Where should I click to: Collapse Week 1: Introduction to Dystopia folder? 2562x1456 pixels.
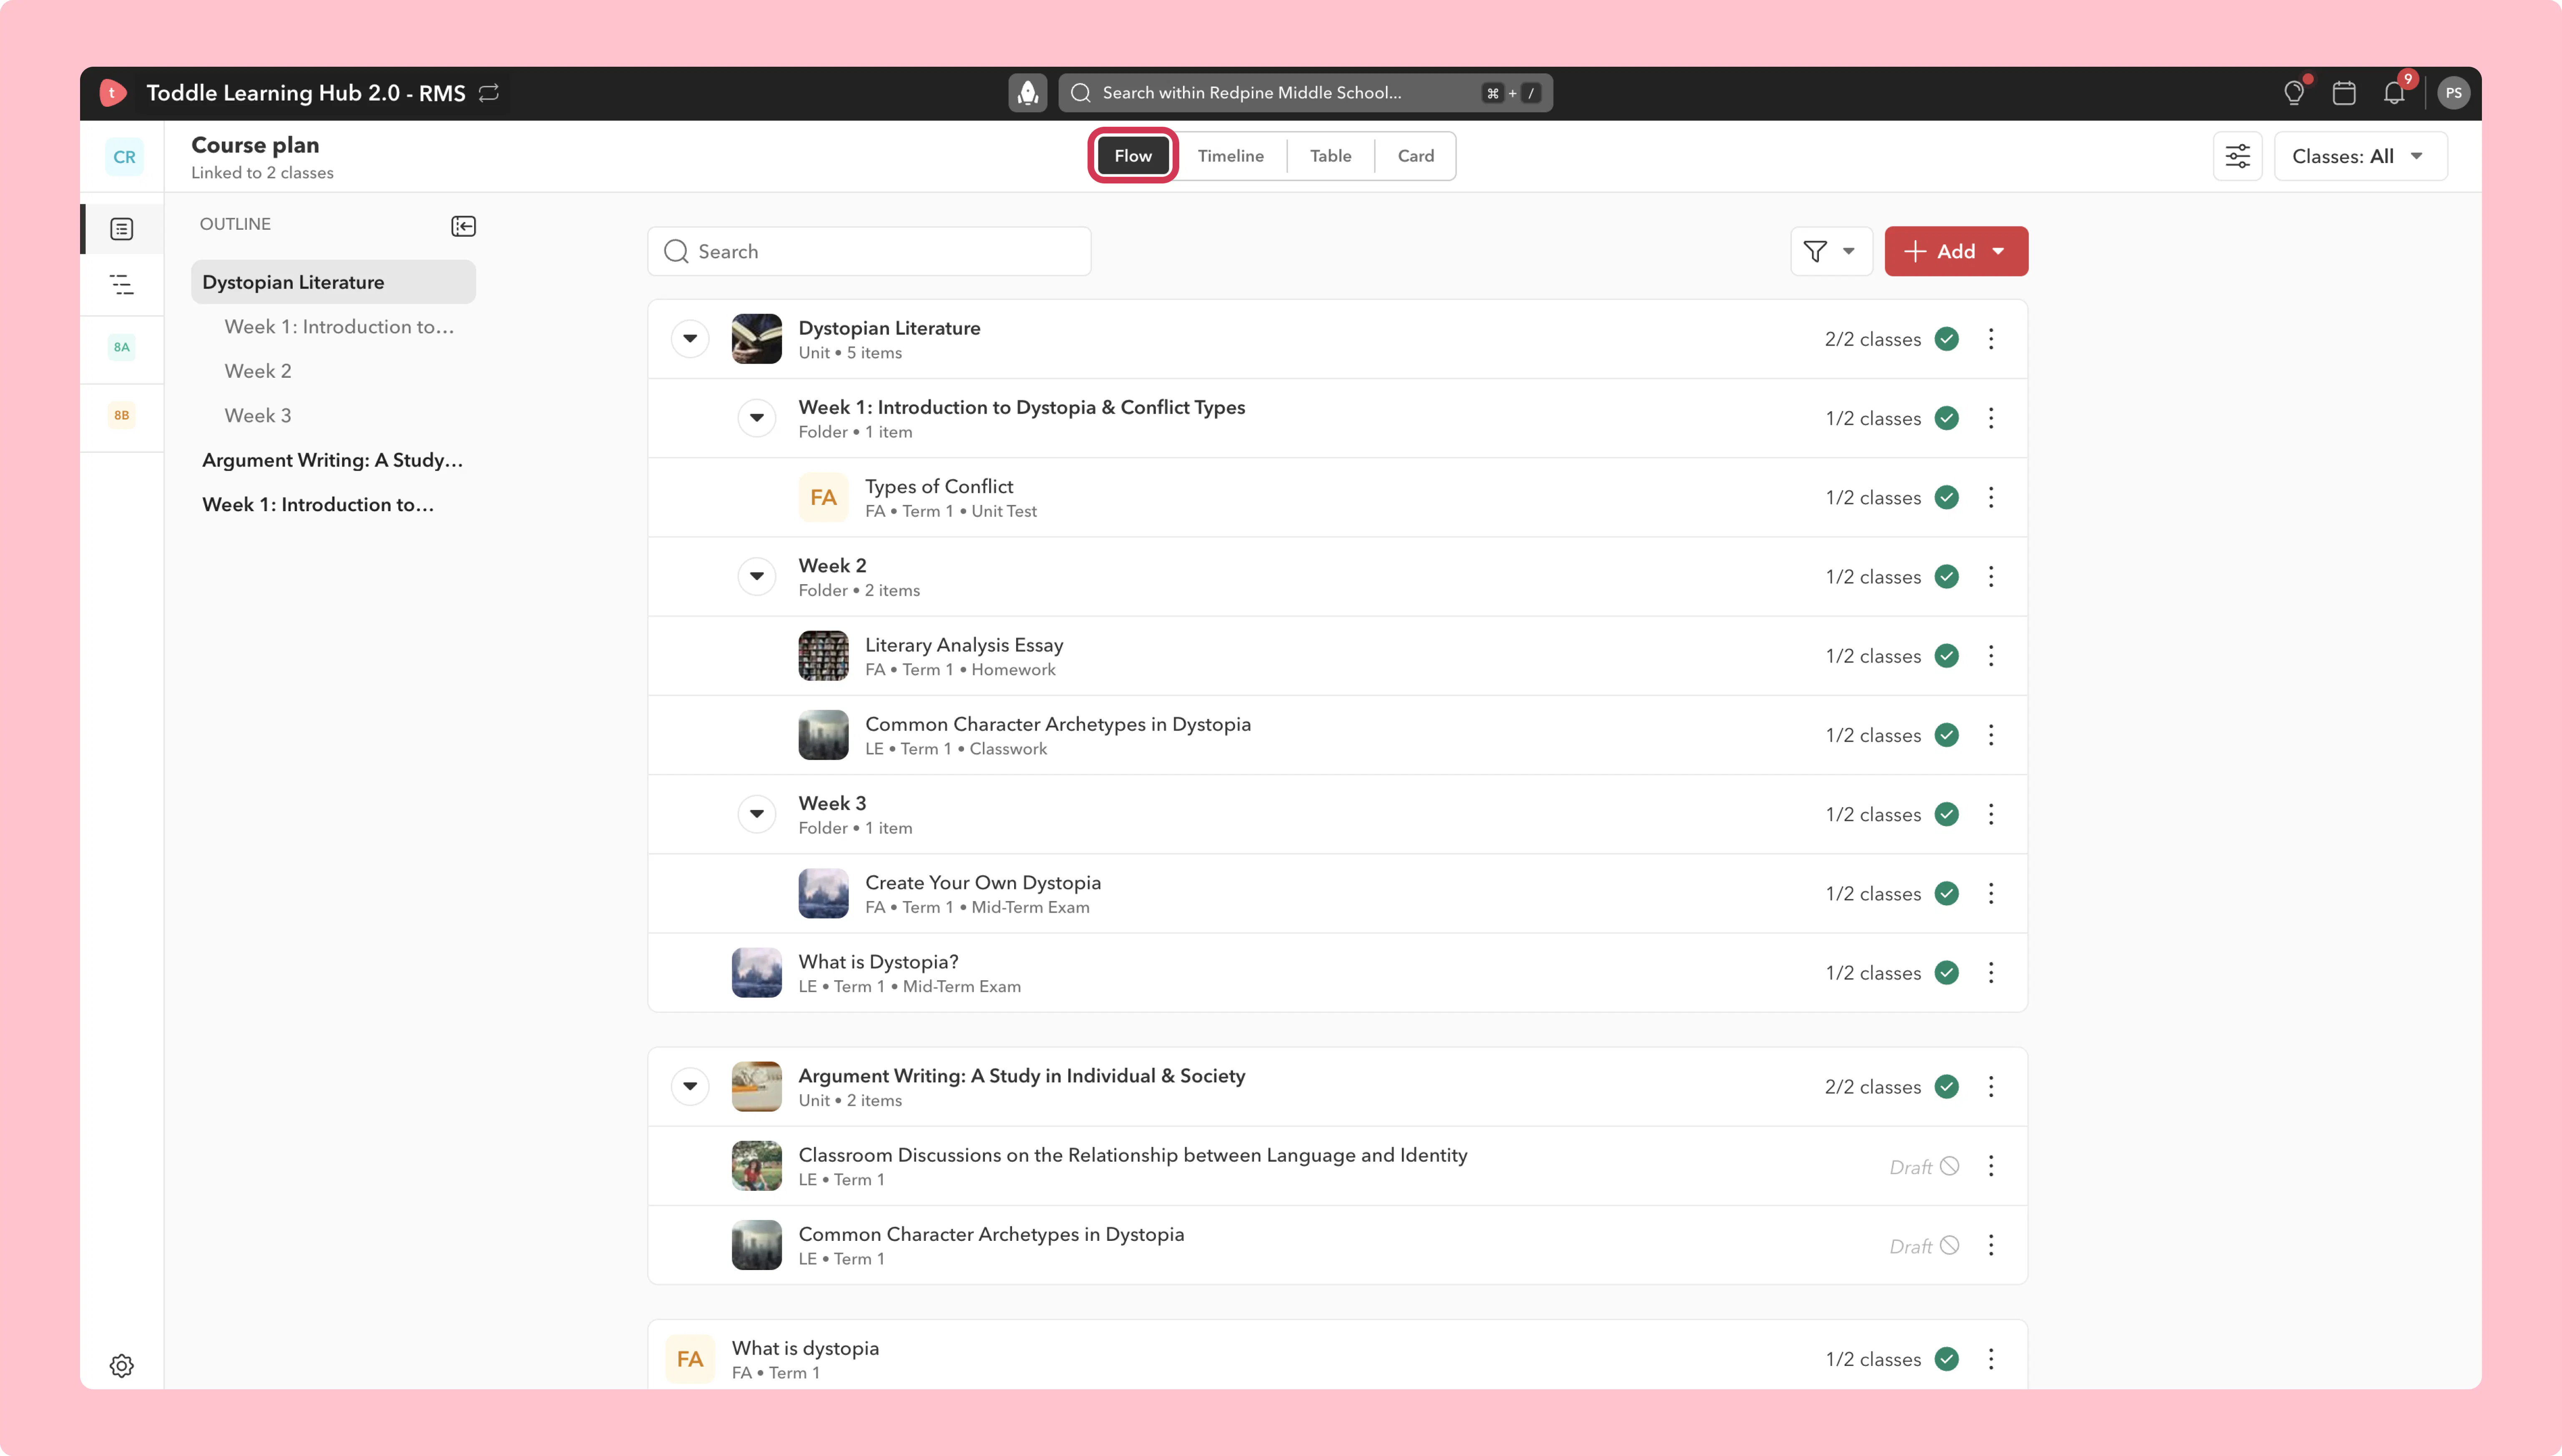coord(757,418)
